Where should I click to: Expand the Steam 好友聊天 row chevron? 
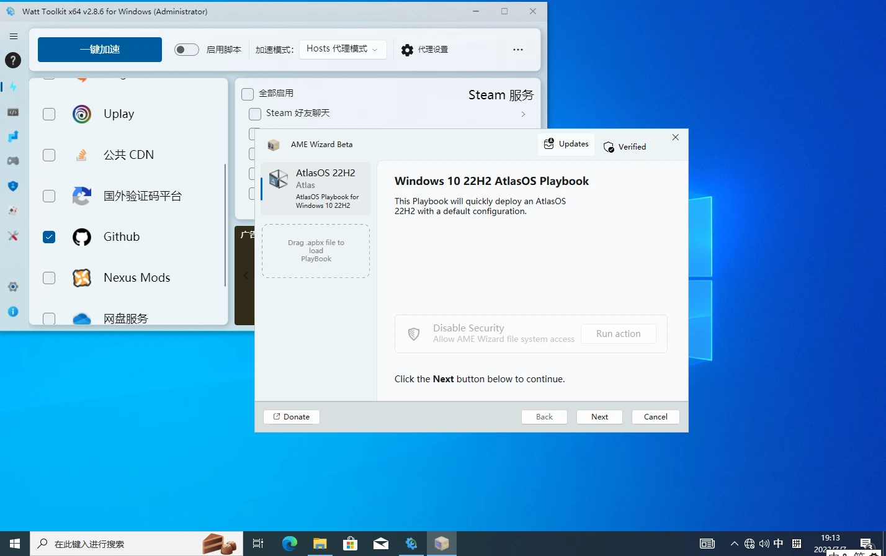(523, 114)
